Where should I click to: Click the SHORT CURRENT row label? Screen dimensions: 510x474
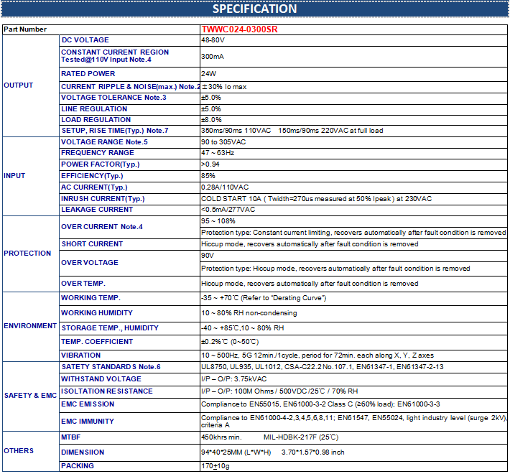pos(91,244)
